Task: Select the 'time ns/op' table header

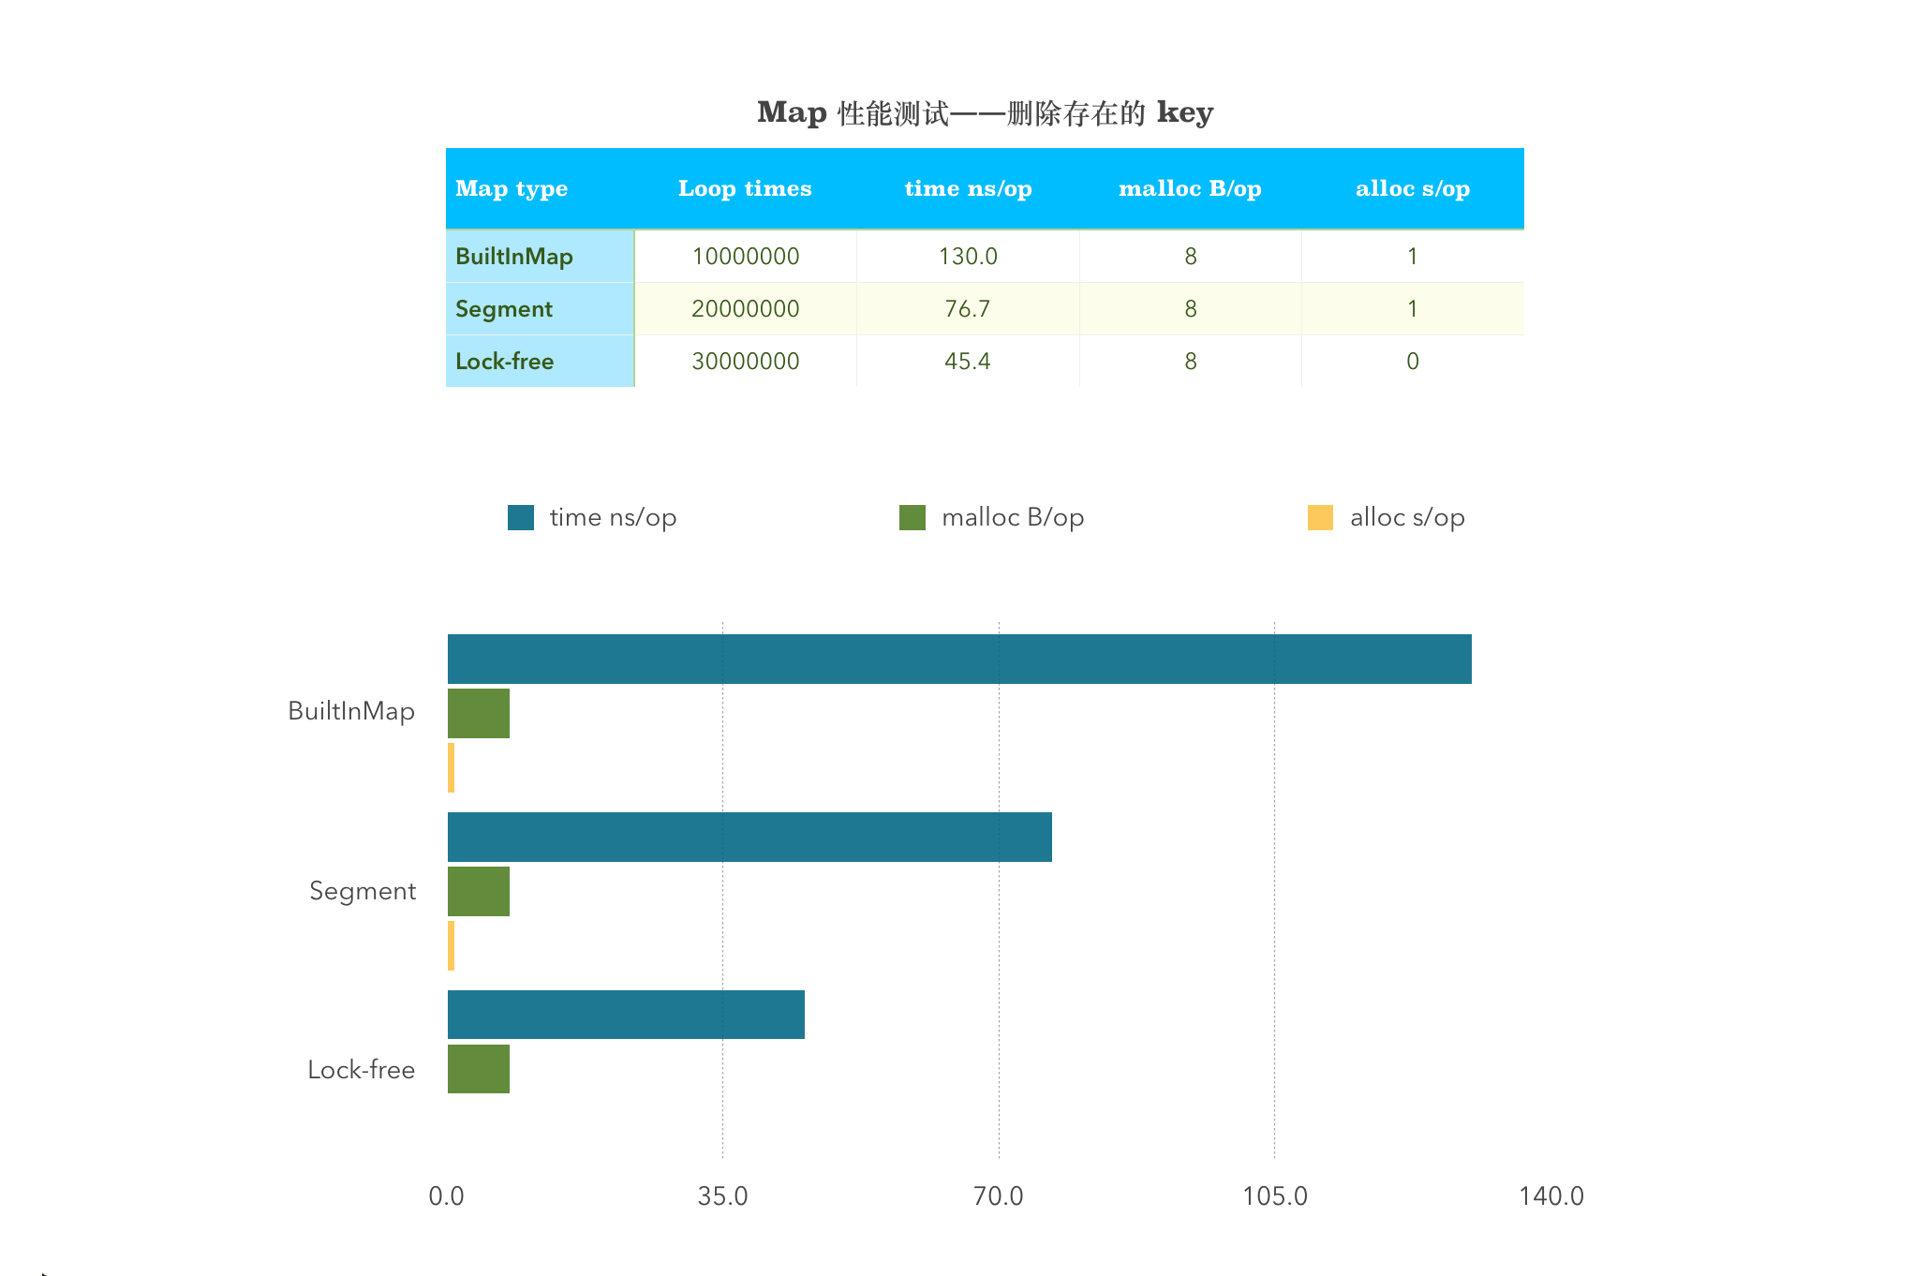Action: [x=968, y=188]
